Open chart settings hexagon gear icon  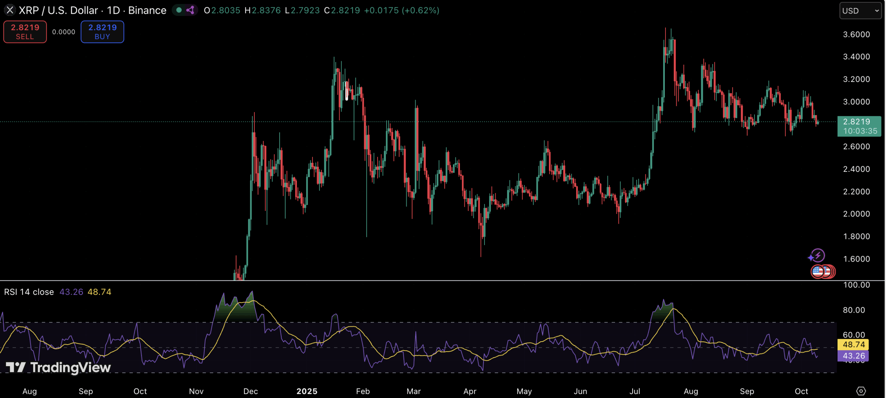point(861,391)
